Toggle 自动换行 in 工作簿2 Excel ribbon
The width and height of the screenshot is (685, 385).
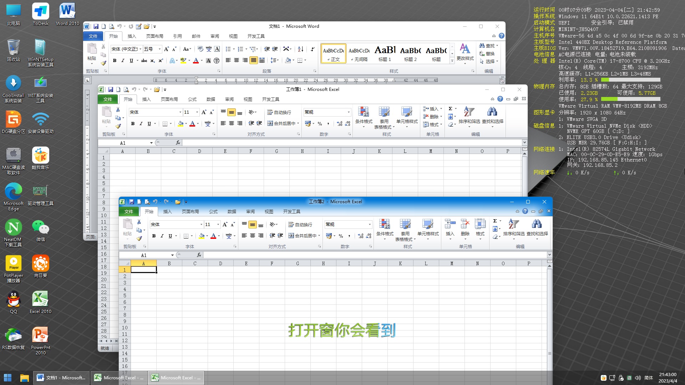[300, 225]
